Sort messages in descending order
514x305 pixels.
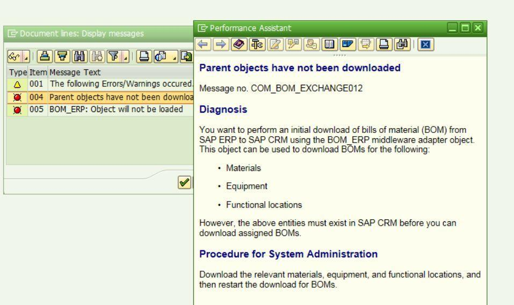(62, 57)
